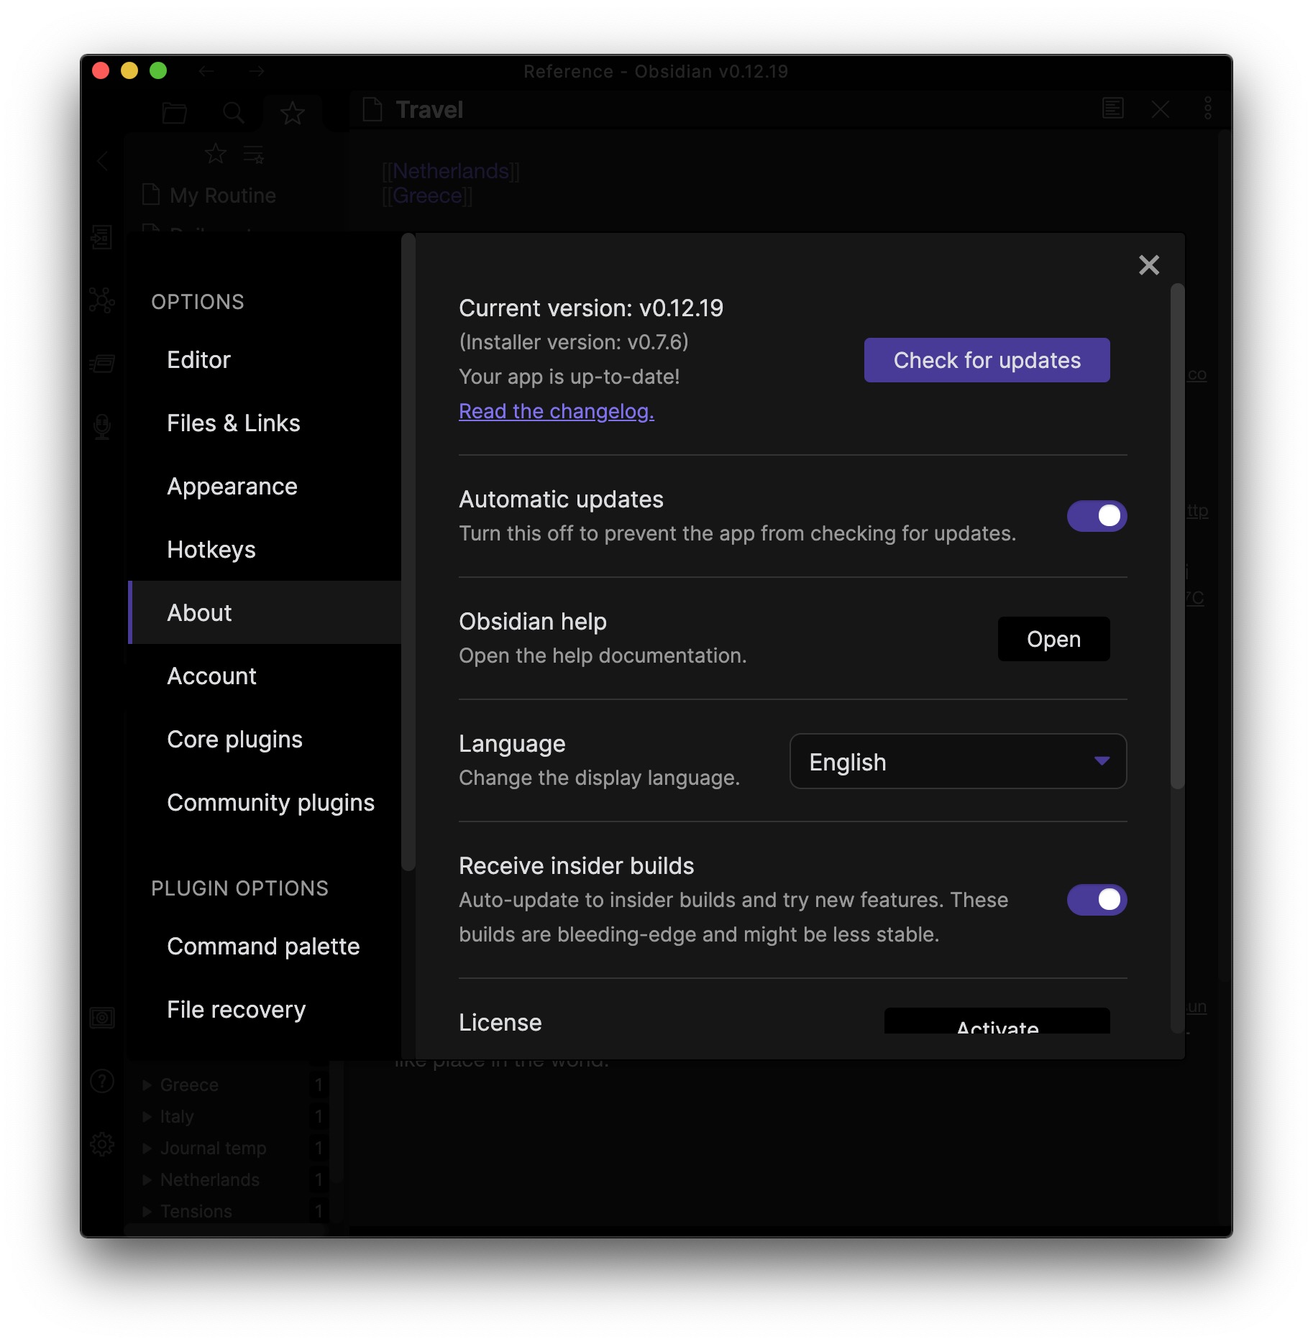
Task: Open the search magnifier tab
Action: 233,112
